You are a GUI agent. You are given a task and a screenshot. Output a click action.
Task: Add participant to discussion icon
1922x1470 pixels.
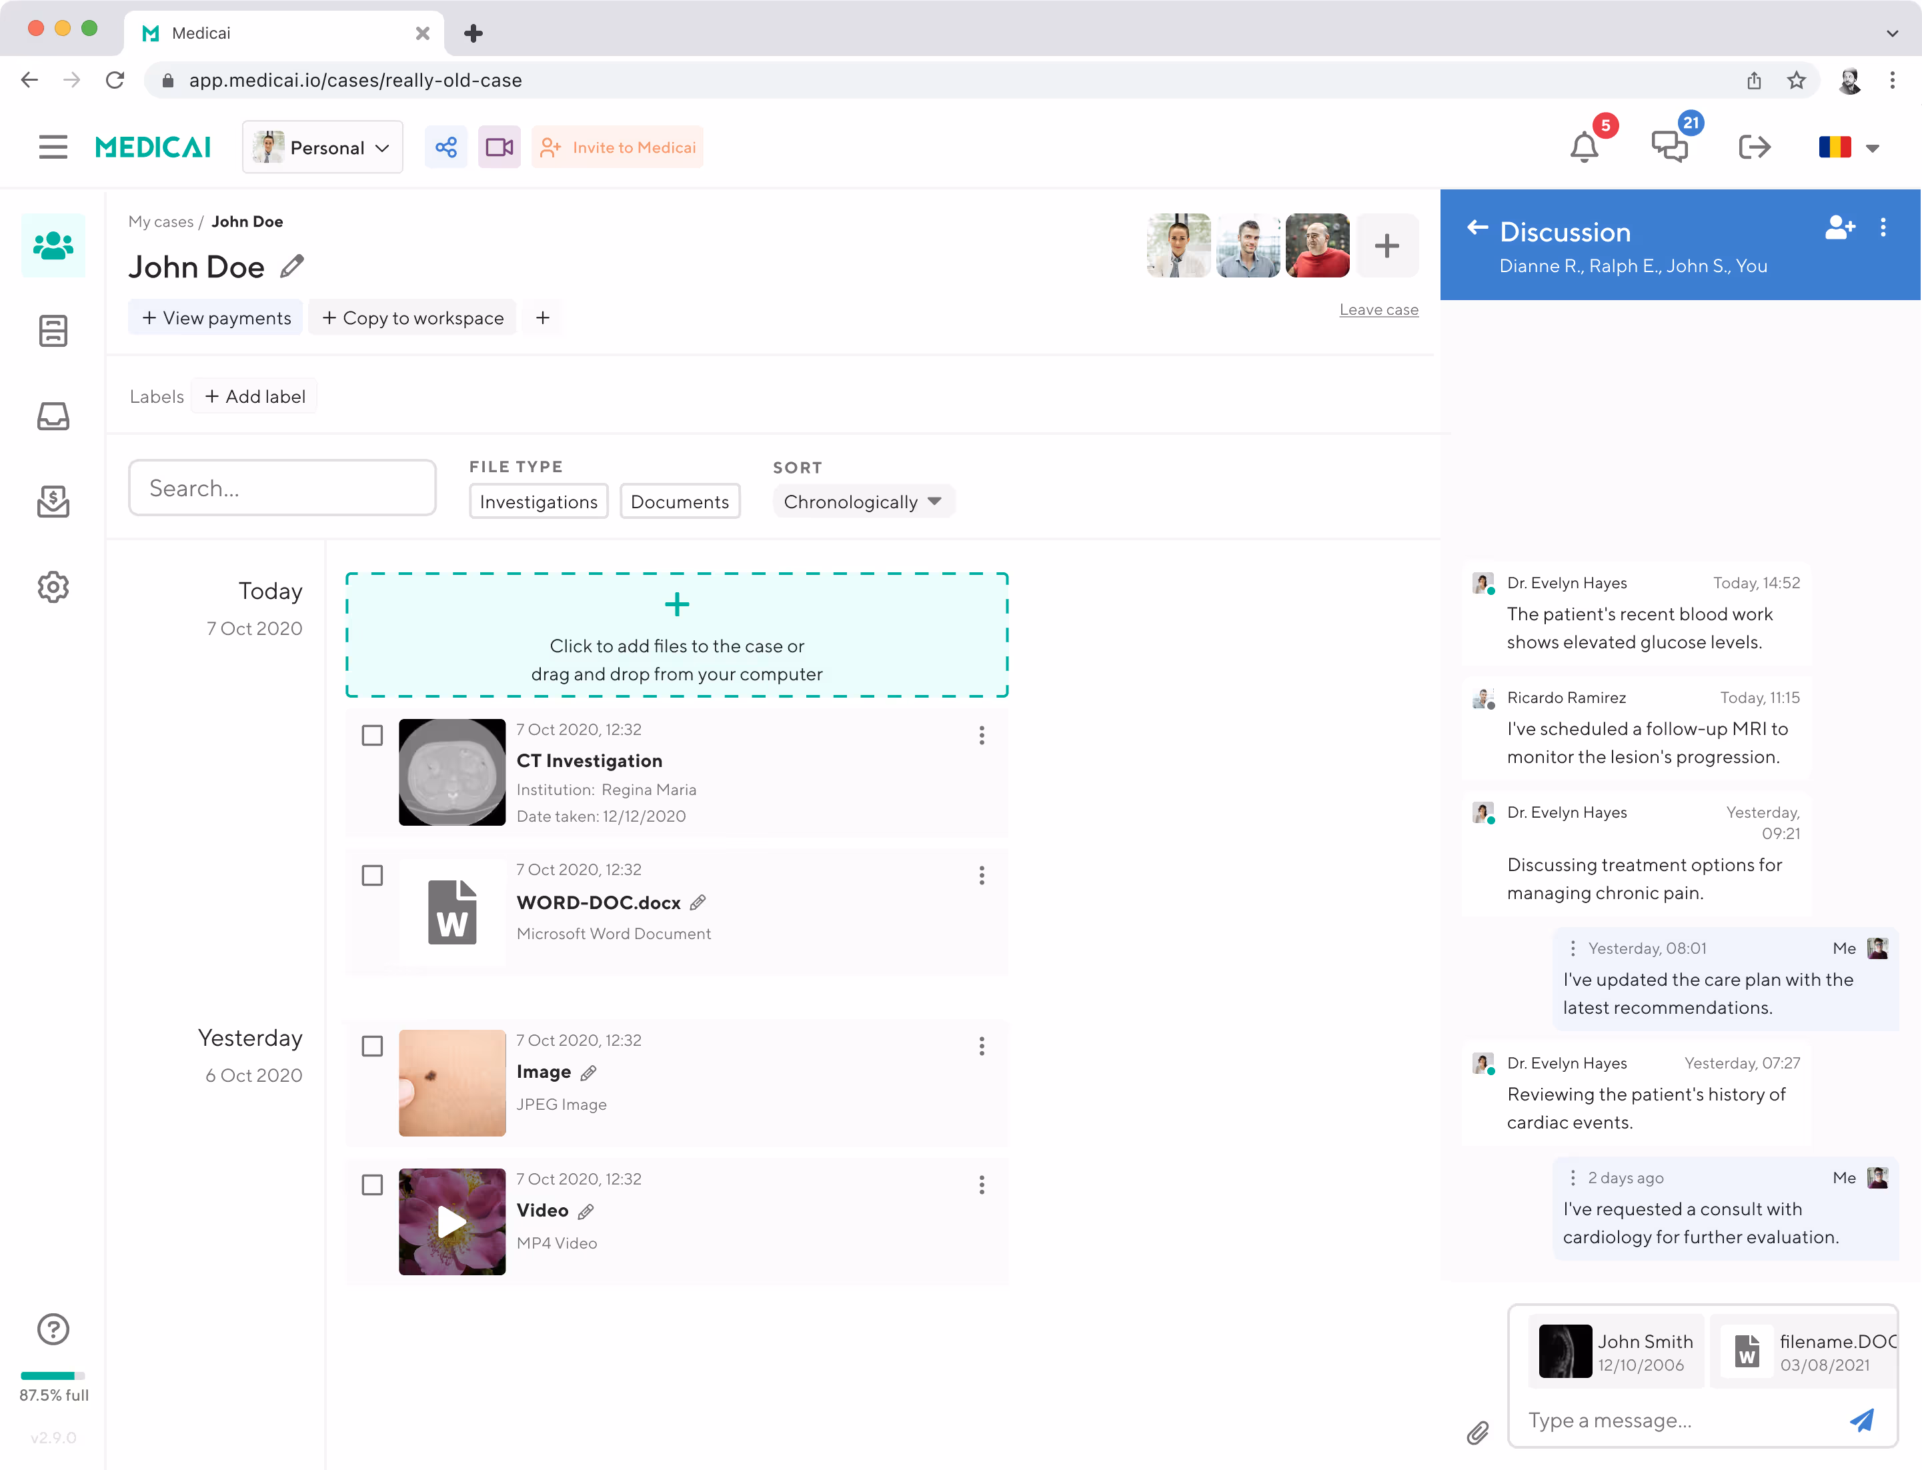1840,228
